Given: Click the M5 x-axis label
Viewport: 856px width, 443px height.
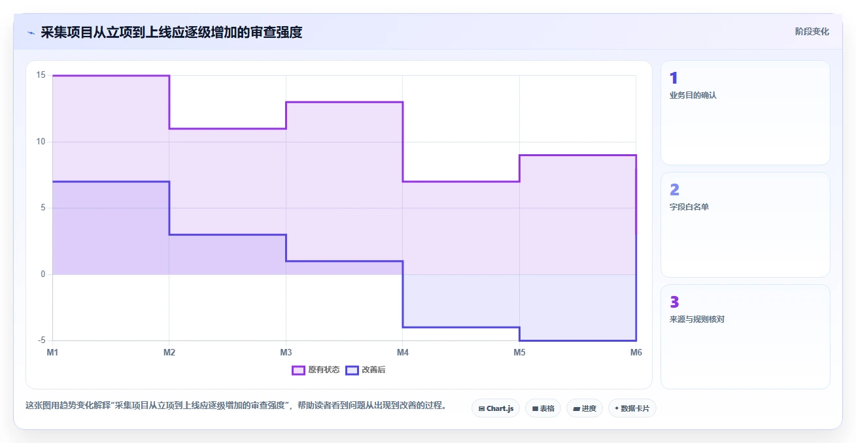Looking at the screenshot, I should (x=519, y=353).
